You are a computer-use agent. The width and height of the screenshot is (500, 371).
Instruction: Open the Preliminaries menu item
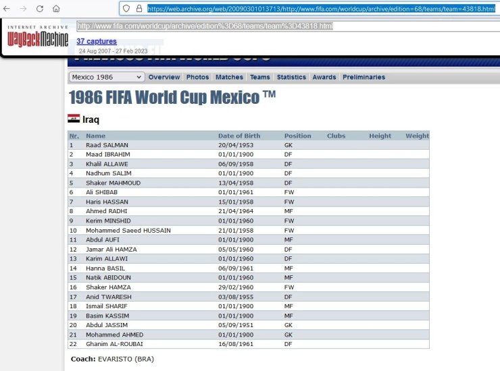364,77
